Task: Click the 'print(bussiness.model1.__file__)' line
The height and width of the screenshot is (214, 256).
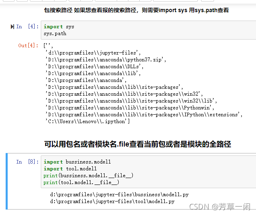Action: coord(88,176)
